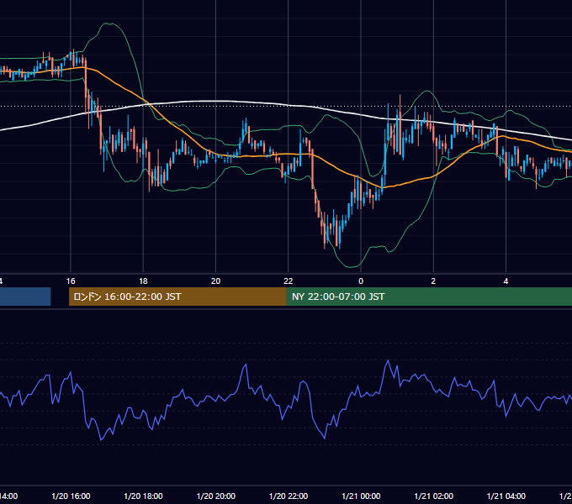Click the London 16:00-22:00 JST session bar

pos(177,297)
